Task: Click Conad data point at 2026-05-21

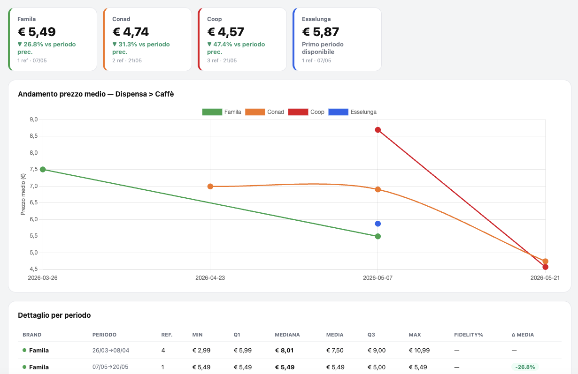Action: point(545,262)
